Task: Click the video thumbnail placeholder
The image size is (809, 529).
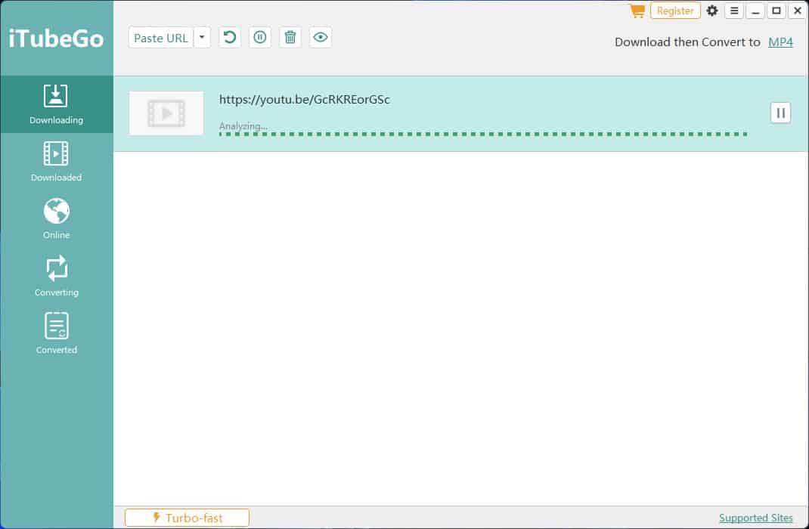Action: tap(166, 113)
